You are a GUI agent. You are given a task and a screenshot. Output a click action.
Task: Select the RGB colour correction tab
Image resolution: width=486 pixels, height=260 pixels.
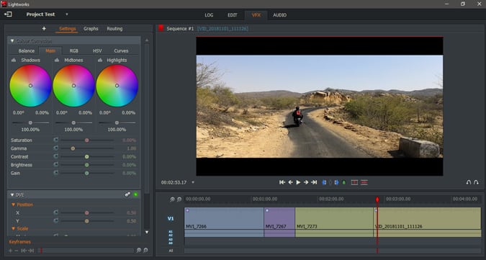73,51
